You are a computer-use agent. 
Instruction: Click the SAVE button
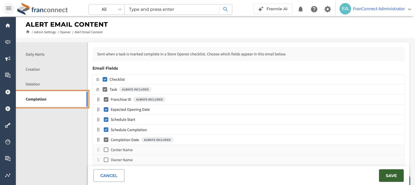391,175
